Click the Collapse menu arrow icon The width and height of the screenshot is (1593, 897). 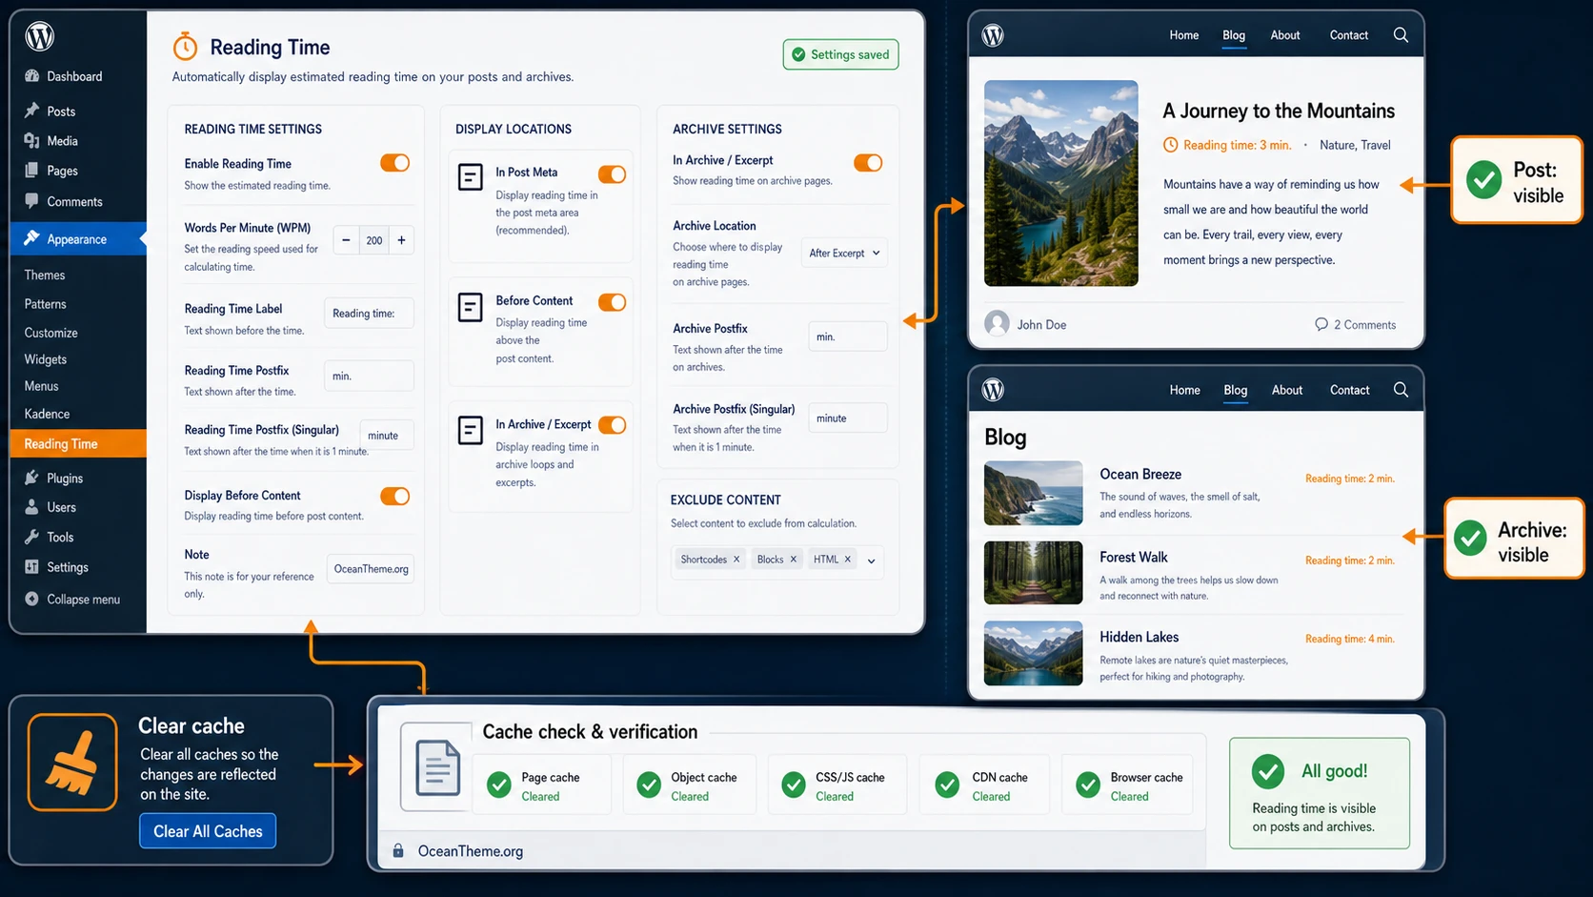32,599
